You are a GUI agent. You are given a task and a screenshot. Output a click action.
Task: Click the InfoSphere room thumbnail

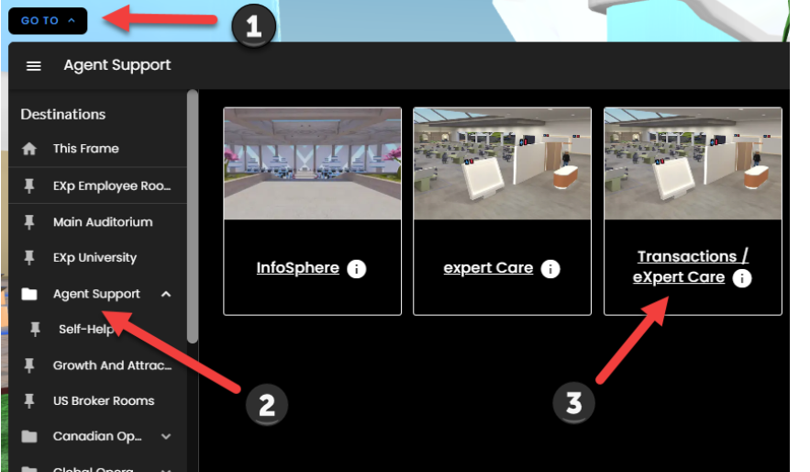pos(313,163)
